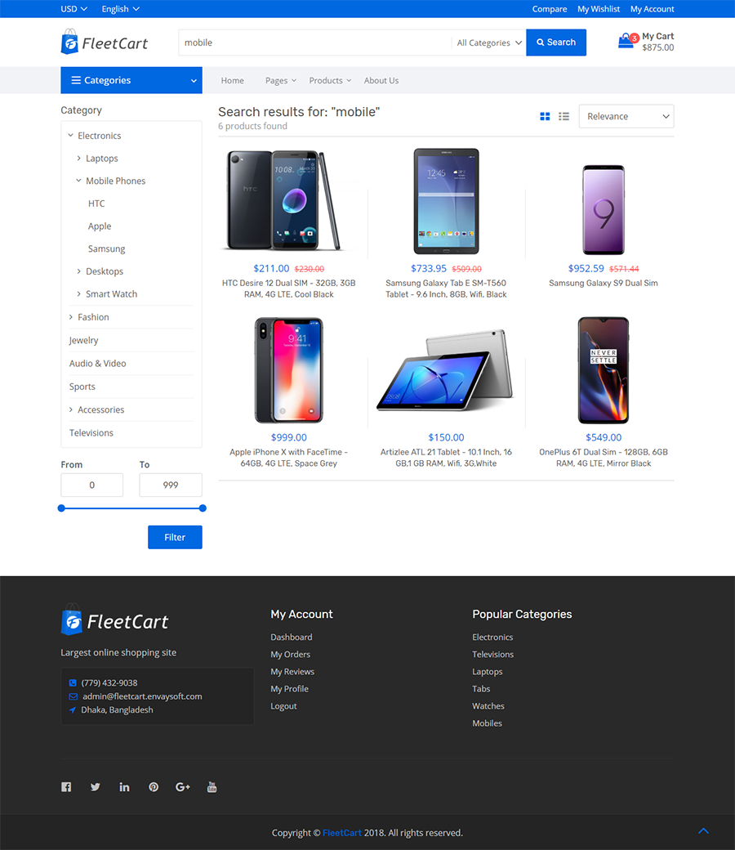Go to About Us page
This screenshot has width=735, height=850.
tap(381, 80)
